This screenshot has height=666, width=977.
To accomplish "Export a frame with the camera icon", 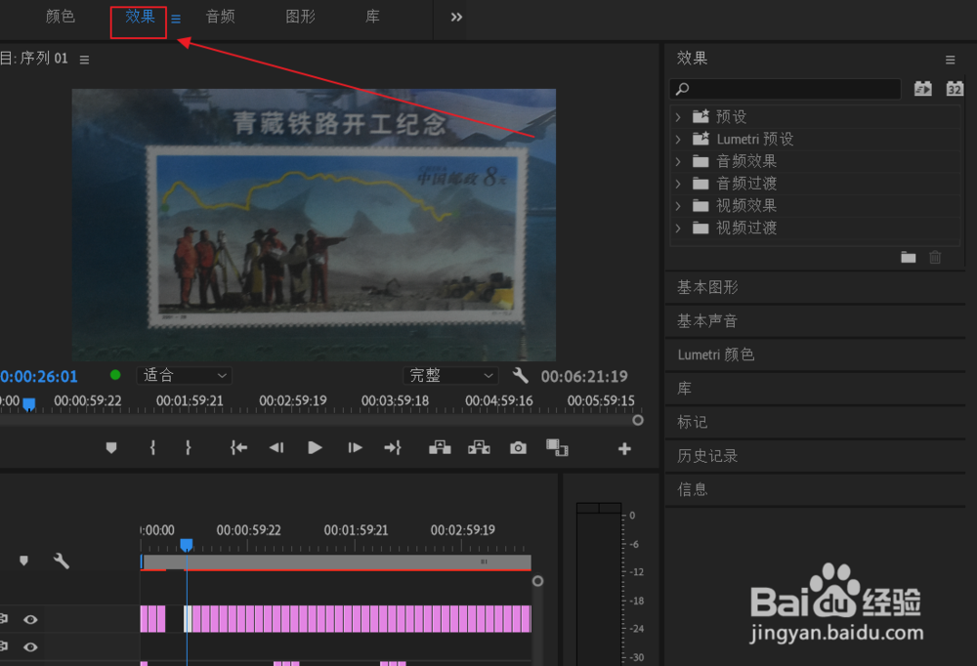I will [519, 448].
